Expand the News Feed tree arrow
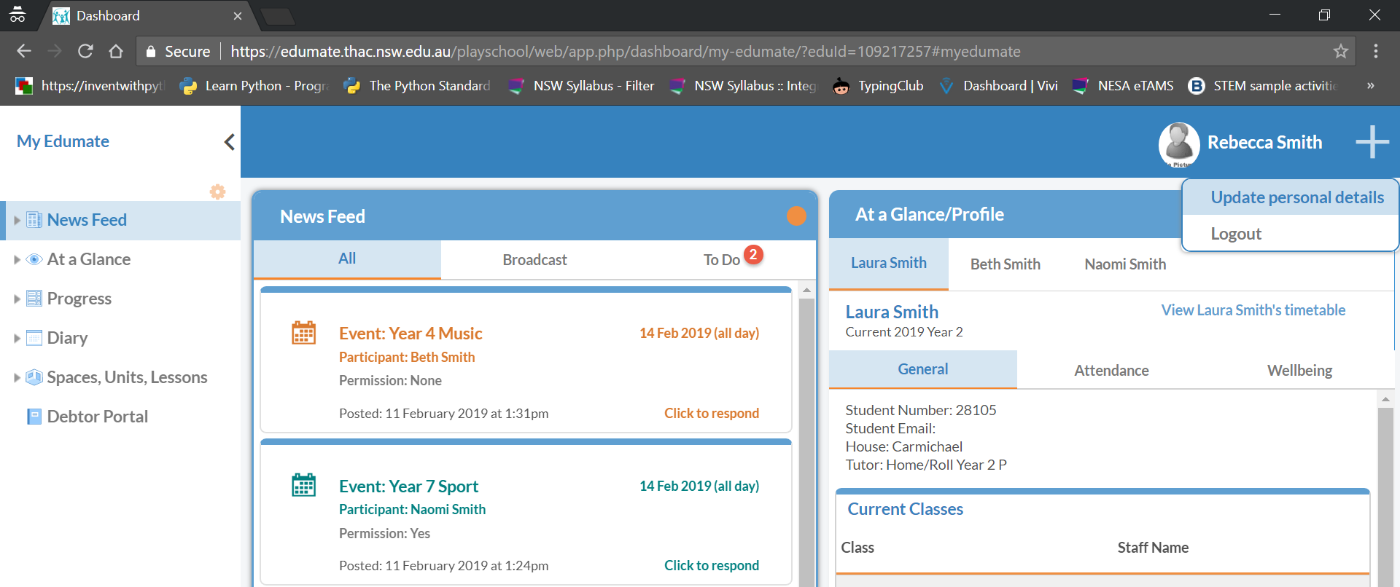1400x587 pixels. click(x=17, y=220)
